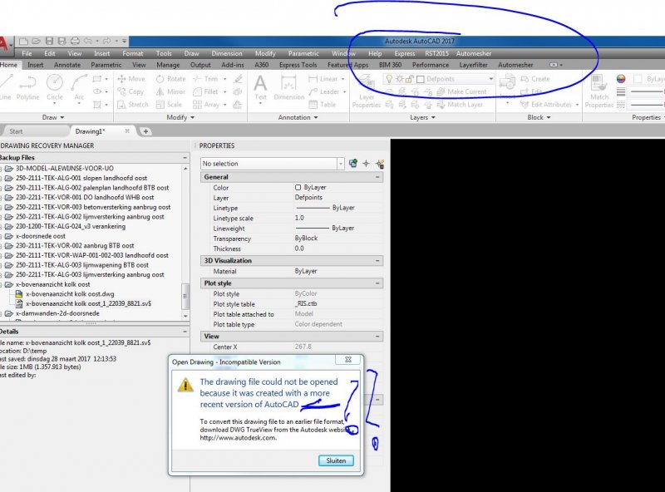Select the Fillet tool
The width and height of the screenshot is (665, 492).
click(205, 91)
